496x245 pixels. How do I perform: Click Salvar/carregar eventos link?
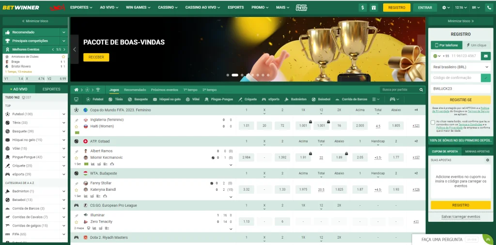pyautogui.click(x=461, y=216)
